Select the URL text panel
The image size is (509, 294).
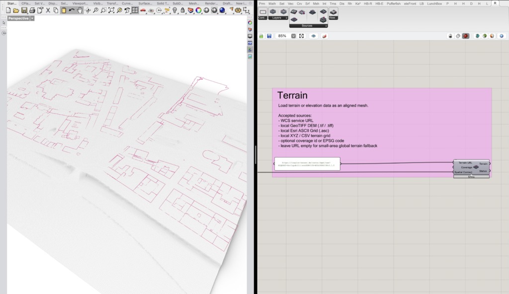307,164
